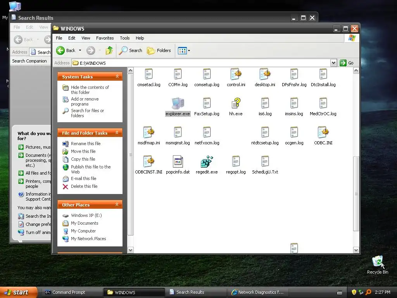This screenshot has height=298, width=397.
Task: Select the iis6.log file icon
Action: 265,103
